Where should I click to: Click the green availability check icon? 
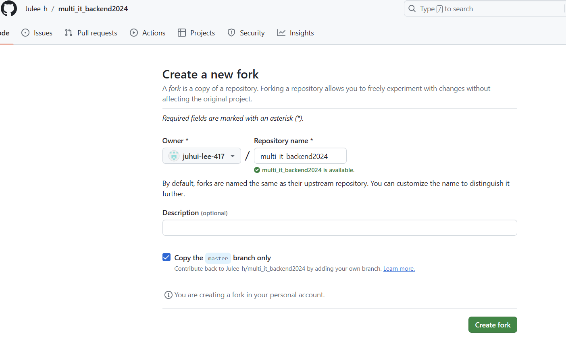pyautogui.click(x=257, y=170)
